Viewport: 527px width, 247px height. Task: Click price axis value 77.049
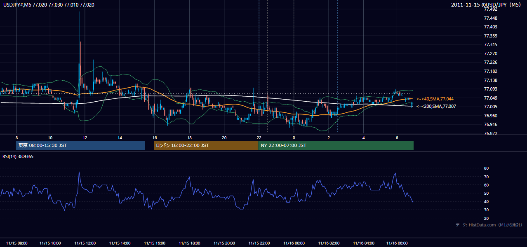(x=491, y=98)
